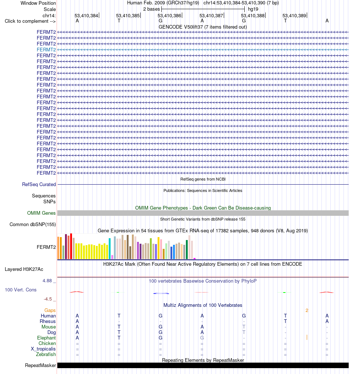349x374 pixels.
Task: Select the Rhesus alignment row label
Action: [x=47, y=321]
